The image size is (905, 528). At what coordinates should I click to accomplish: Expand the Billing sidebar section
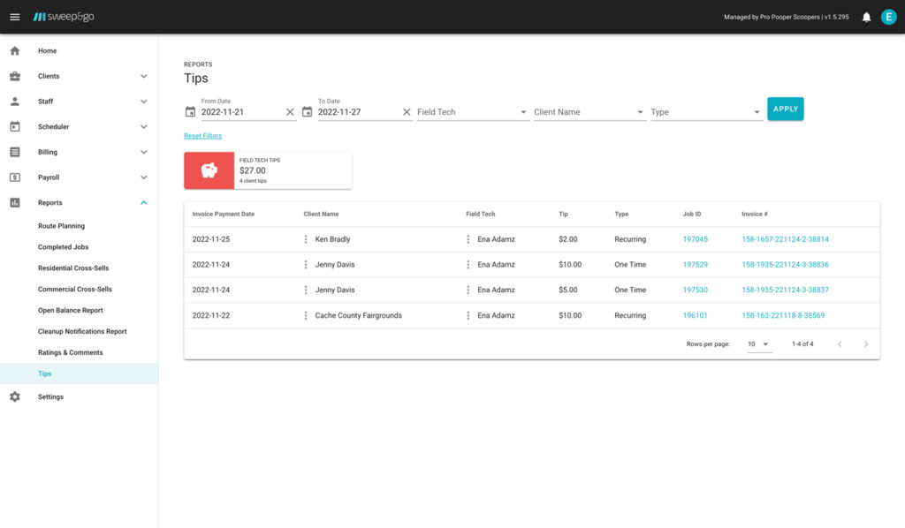pos(143,152)
